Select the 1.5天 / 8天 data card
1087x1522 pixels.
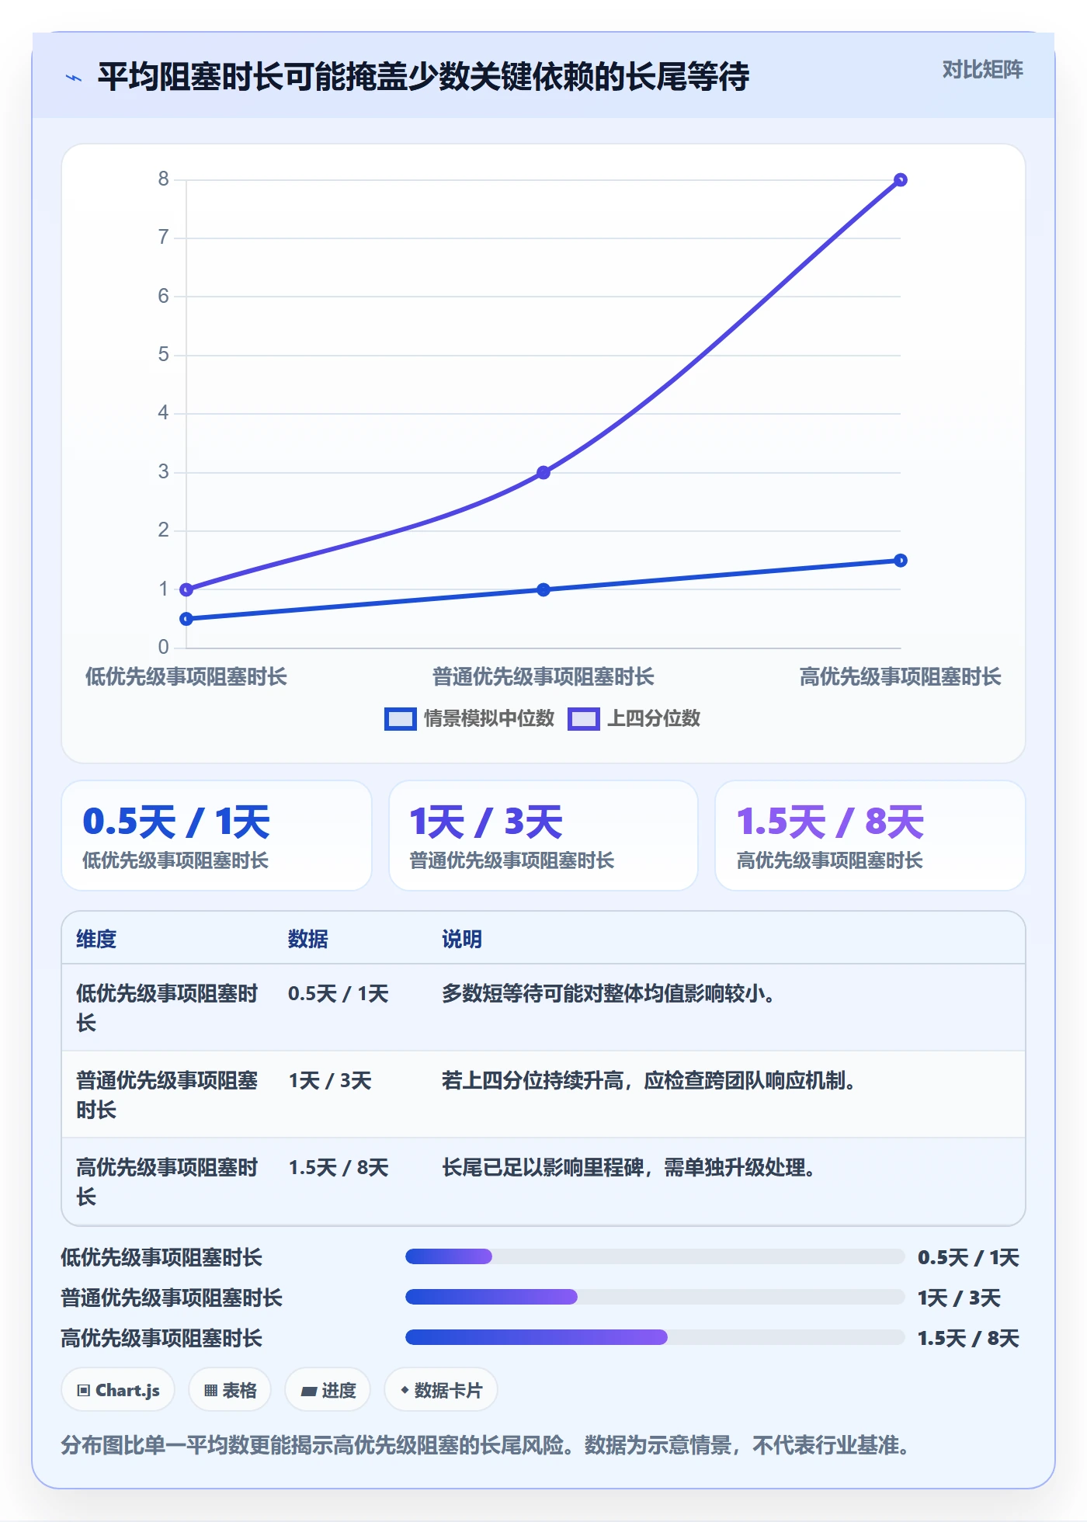[x=870, y=836]
